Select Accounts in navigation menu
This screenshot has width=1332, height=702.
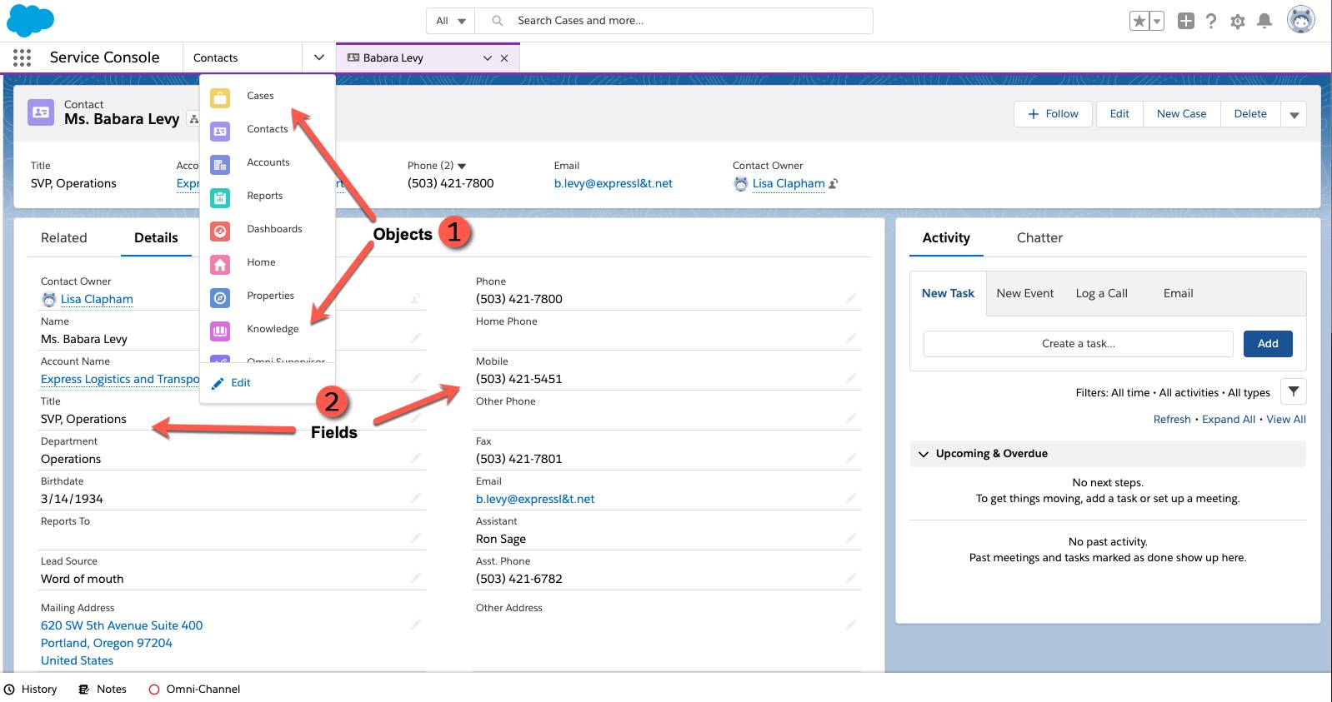268,162
